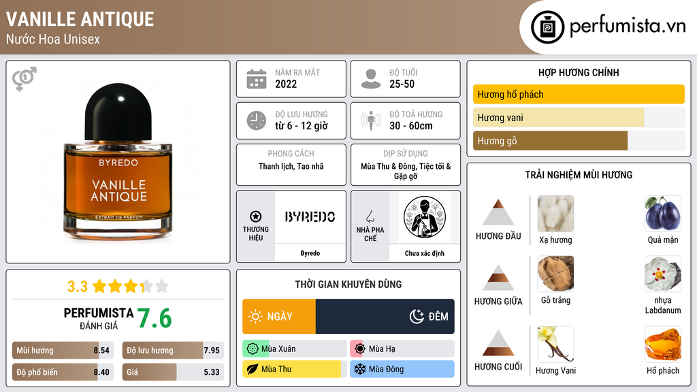
Task: Click the Hương hổ phách accord bar
Action: click(x=579, y=94)
